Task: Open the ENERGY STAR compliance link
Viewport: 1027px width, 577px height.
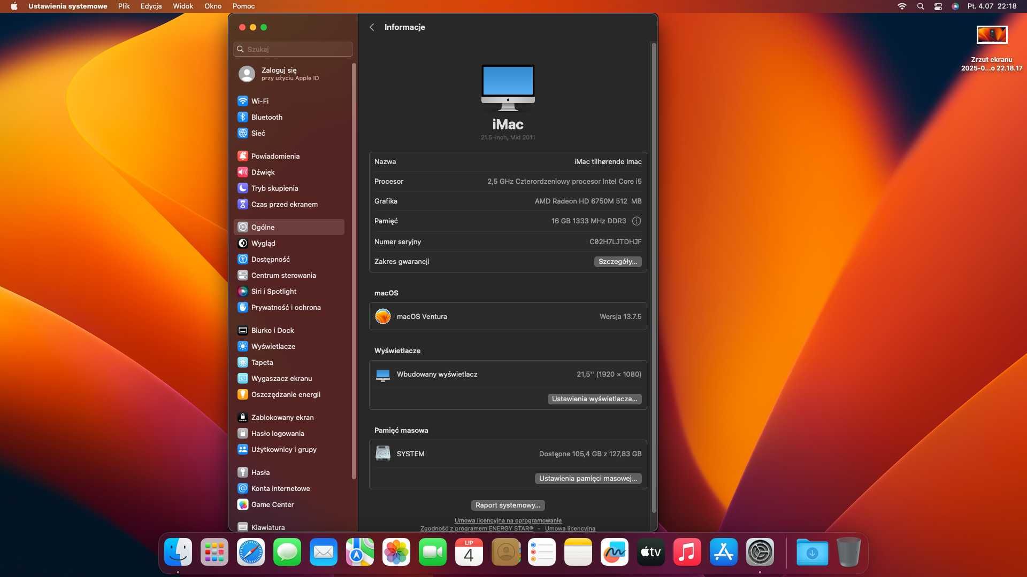Action: (x=477, y=528)
